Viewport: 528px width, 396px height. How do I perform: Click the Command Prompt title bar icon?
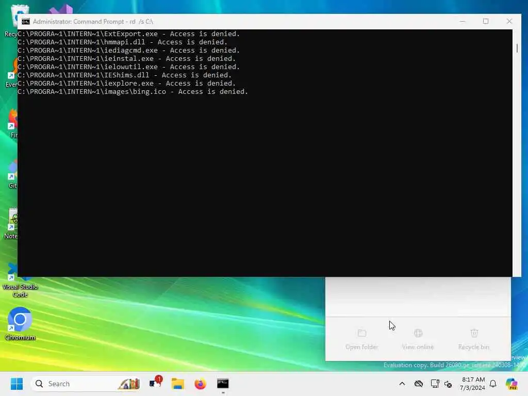[x=26, y=22]
